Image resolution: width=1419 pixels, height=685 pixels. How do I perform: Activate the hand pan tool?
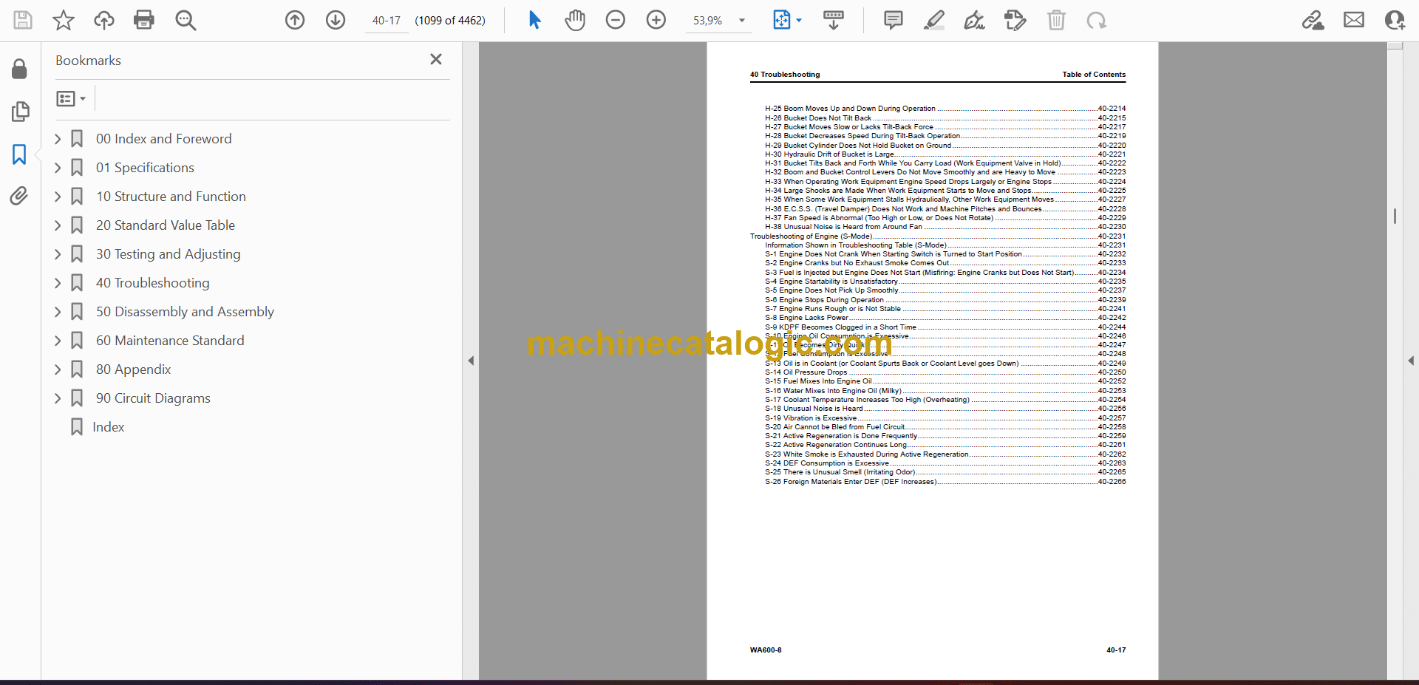click(575, 20)
